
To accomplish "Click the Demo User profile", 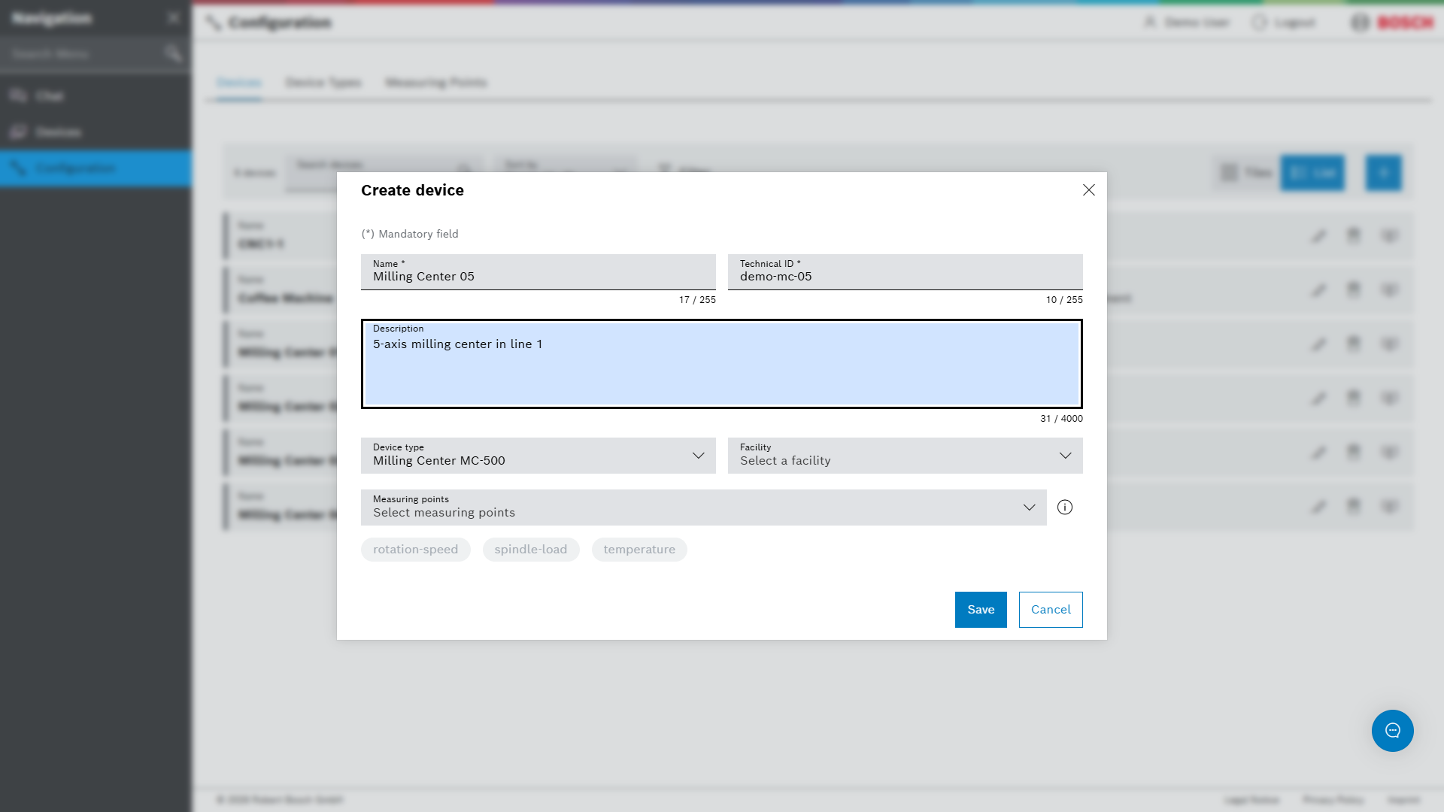I will click(1187, 23).
